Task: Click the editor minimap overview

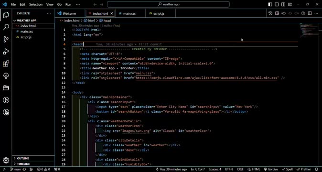Action: click(309, 31)
